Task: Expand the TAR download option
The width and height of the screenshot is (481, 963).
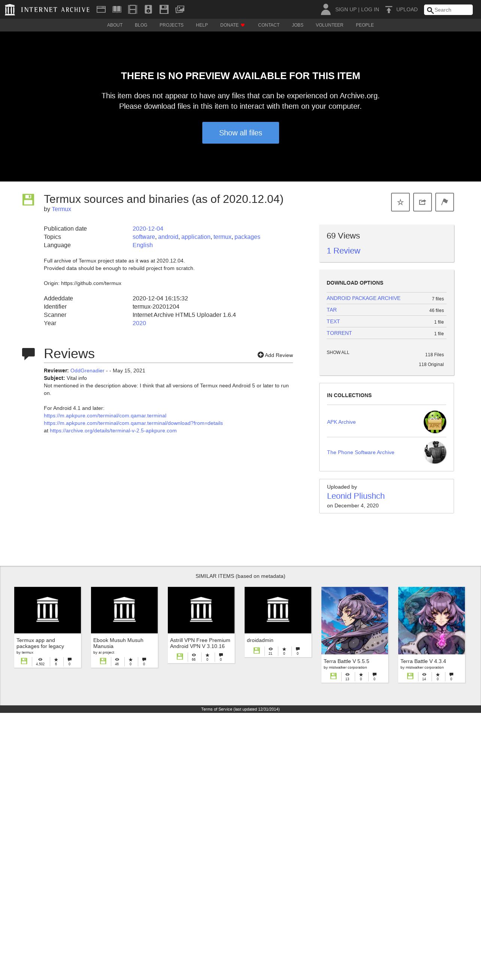Action: [x=332, y=310]
